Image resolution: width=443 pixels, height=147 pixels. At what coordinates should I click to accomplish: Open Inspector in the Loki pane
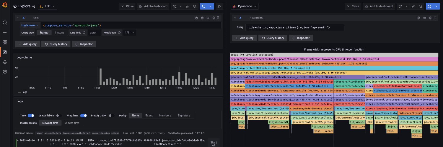[x=84, y=44]
